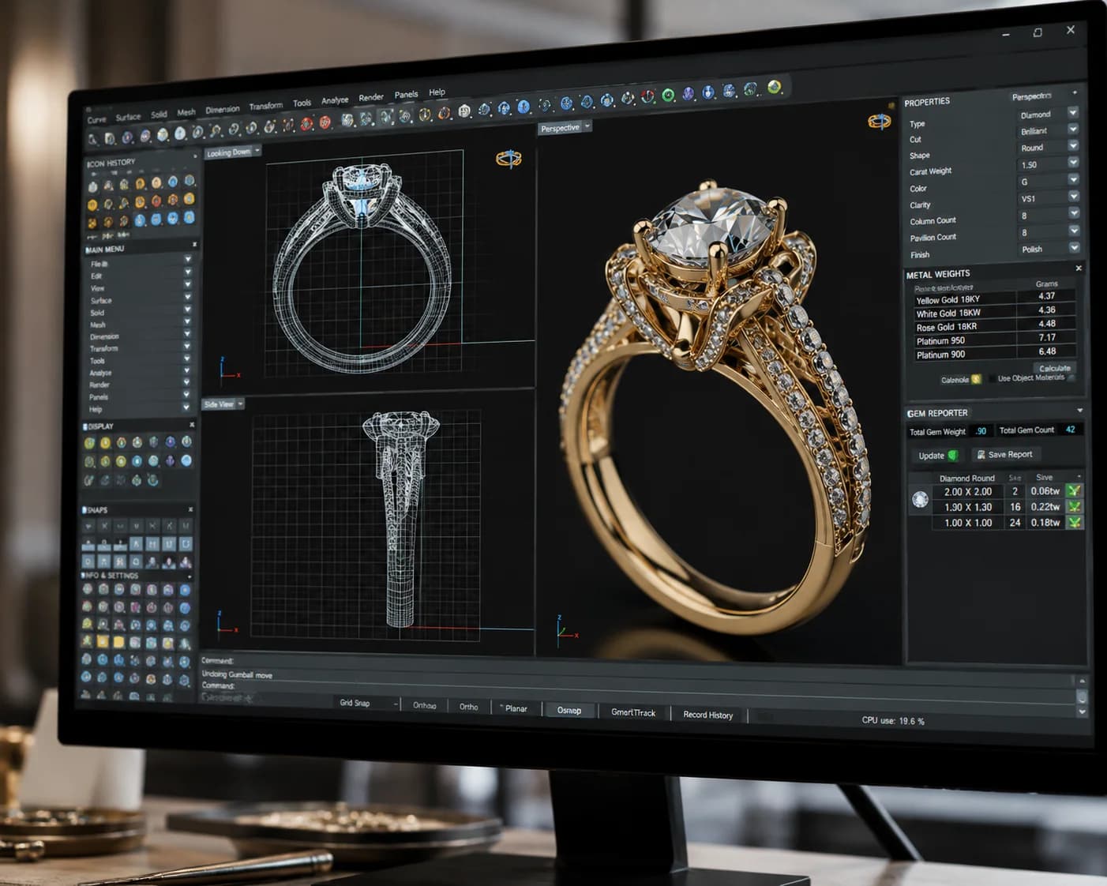
Task: Toggle Planar mode in the status bar
Action: coord(515,708)
